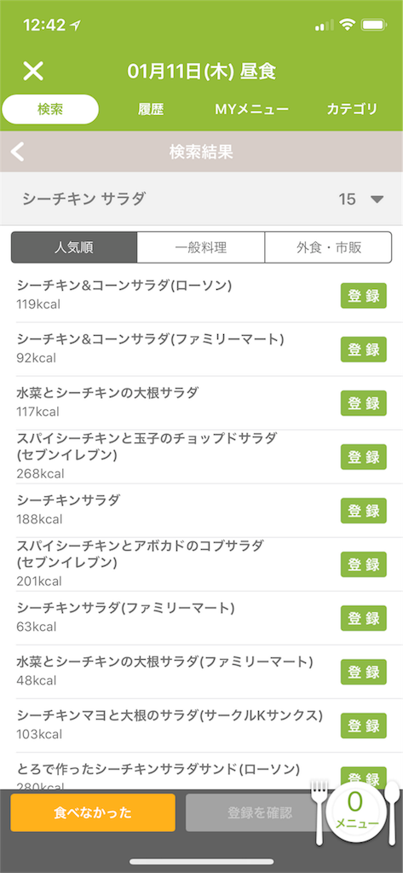Image resolution: width=403 pixels, height=873 pixels.
Task: Filter by 一般料理 segment
Action: (200, 247)
